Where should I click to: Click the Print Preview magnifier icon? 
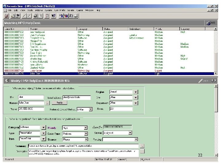click(41, 15)
